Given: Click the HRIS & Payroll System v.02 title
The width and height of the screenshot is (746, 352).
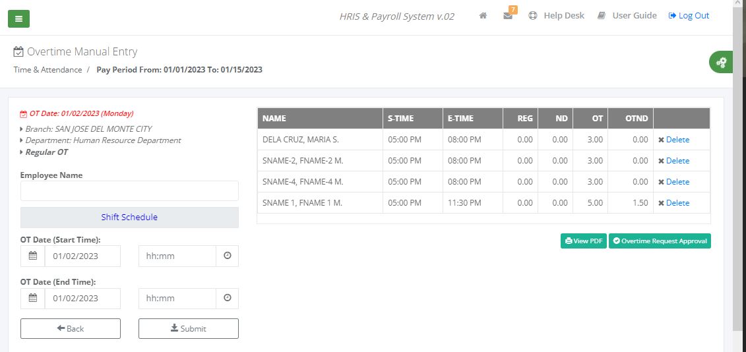Looking at the screenshot, I should pyautogui.click(x=397, y=16).
